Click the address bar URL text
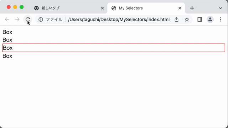228x128 pixels. [x=119, y=20]
